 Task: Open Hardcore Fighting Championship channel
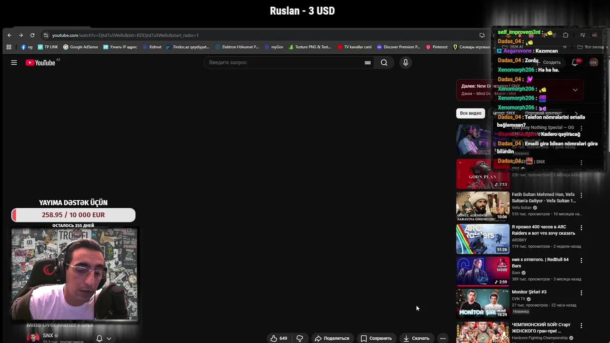[540, 338]
